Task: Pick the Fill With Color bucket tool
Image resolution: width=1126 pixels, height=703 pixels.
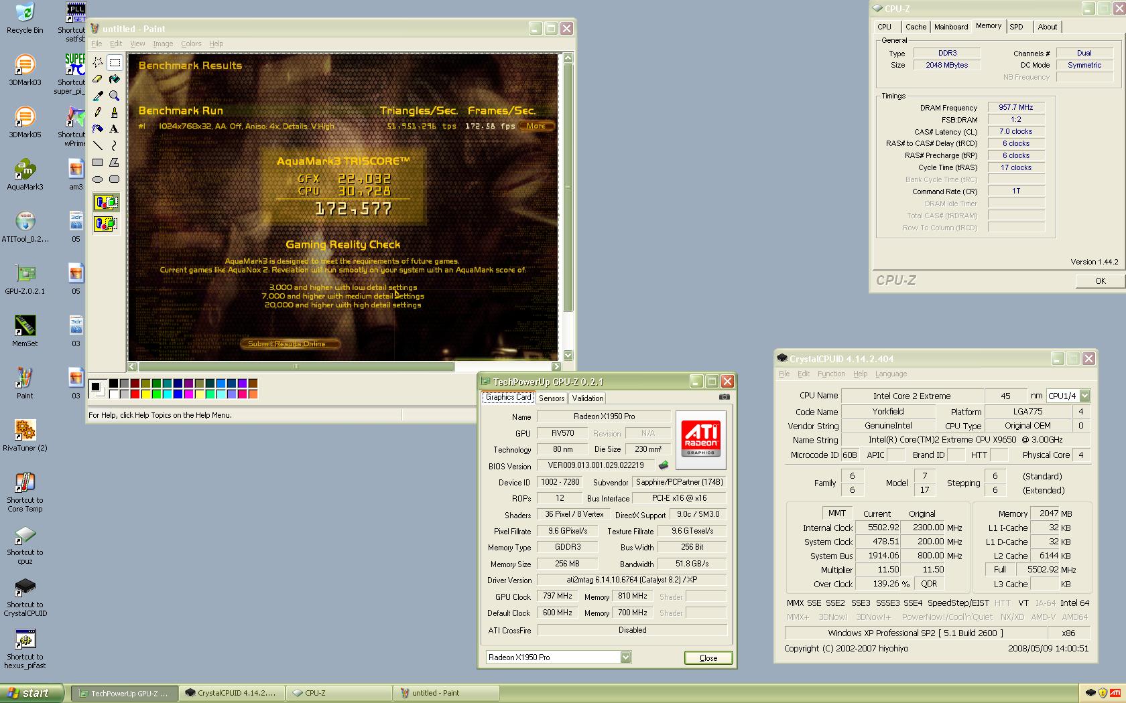Action: (115, 79)
